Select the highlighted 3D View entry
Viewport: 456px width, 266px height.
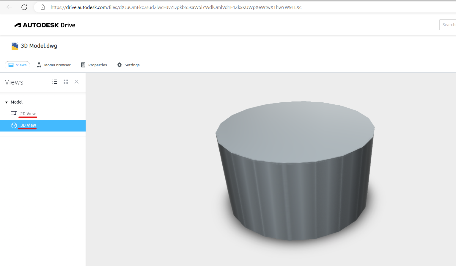click(28, 125)
